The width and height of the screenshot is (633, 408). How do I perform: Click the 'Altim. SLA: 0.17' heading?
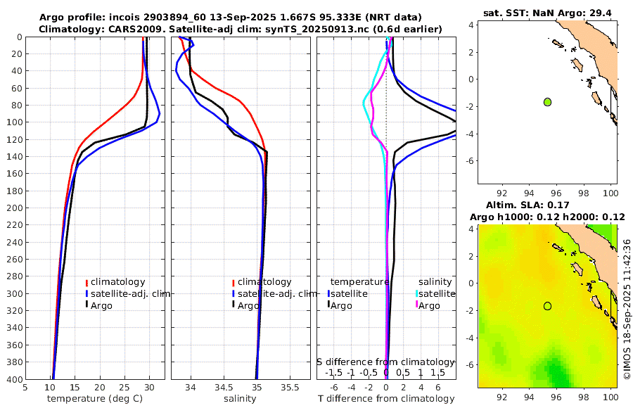[527, 205]
